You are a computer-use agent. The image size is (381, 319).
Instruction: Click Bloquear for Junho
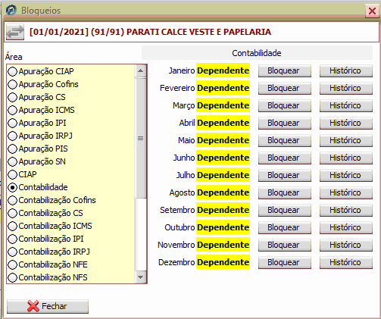click(x=285, y=158)
